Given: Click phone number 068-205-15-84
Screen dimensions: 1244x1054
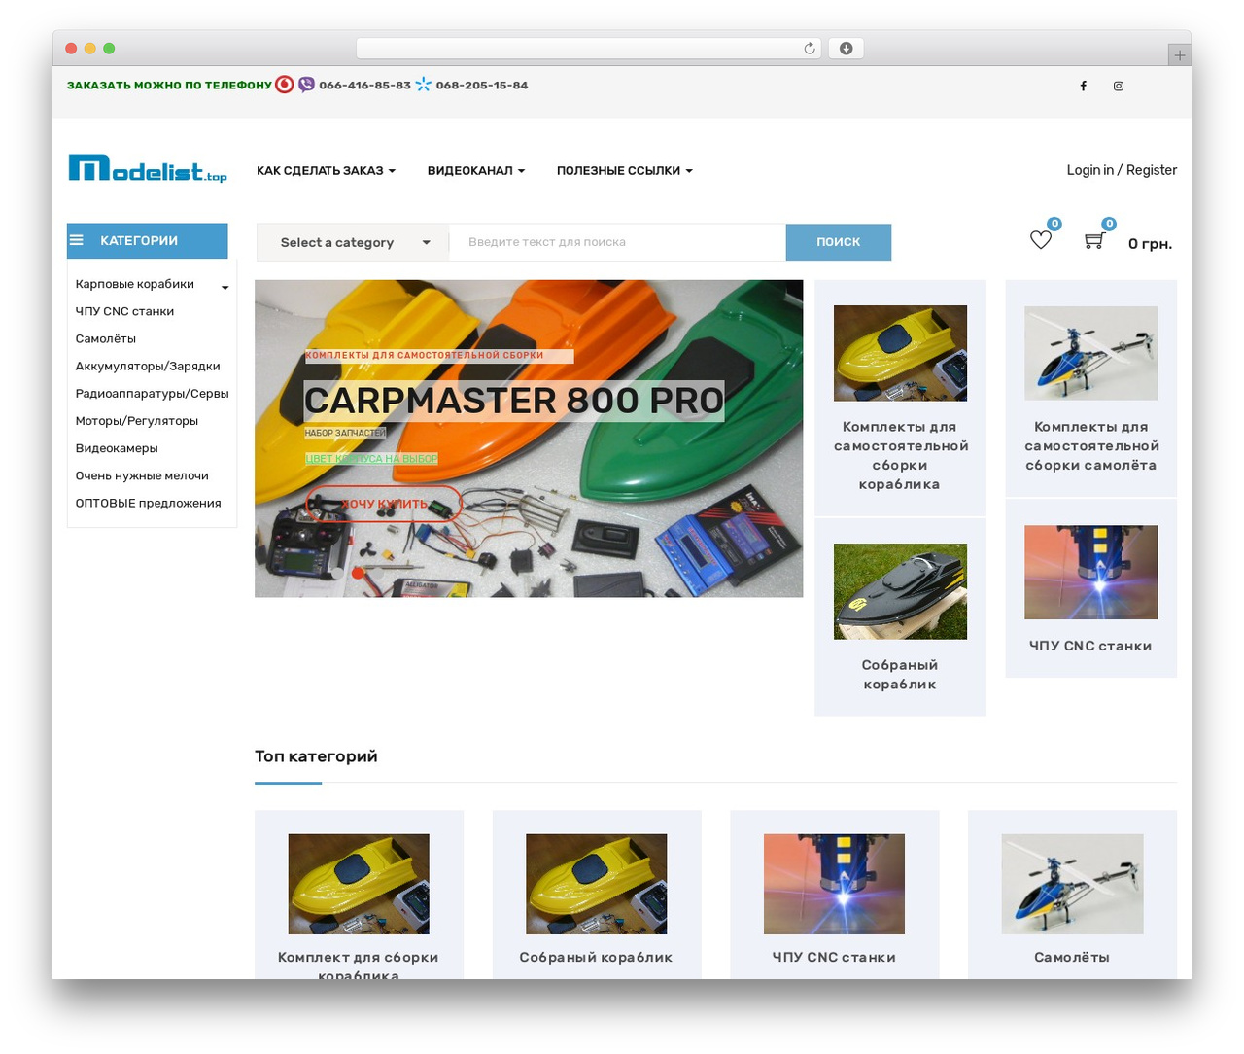Looking at the screenshot, I should (482, 86).
